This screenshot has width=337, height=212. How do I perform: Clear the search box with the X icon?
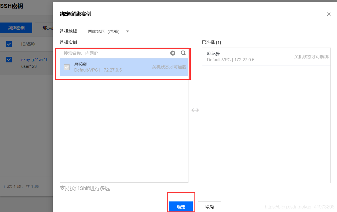(172, 53)
